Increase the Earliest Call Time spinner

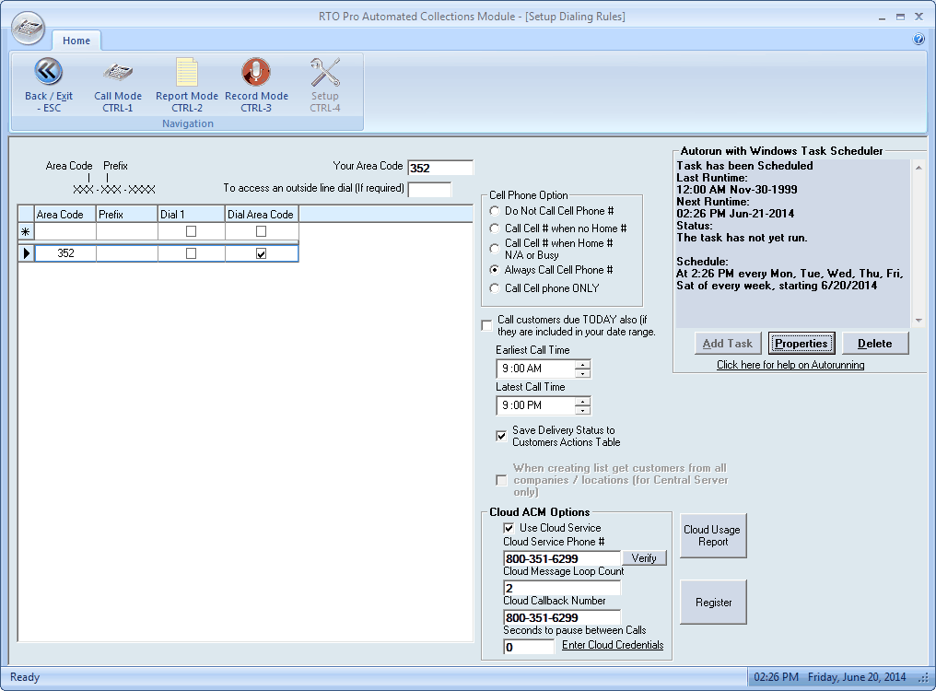pos(582,365)
